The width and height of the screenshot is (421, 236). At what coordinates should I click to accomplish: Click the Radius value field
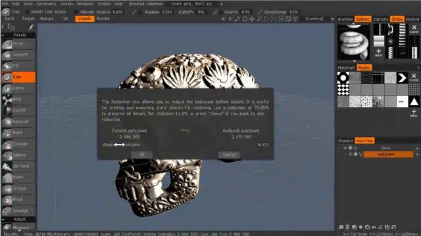[x=166, y=12]
